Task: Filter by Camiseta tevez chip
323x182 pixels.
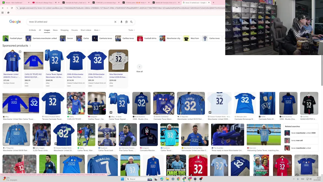Action: pos(103,38)
